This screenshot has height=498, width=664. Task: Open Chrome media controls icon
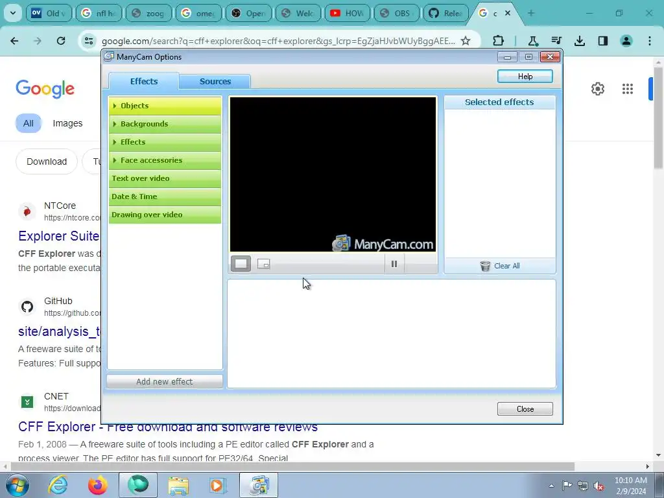click(x=556, y=41)
